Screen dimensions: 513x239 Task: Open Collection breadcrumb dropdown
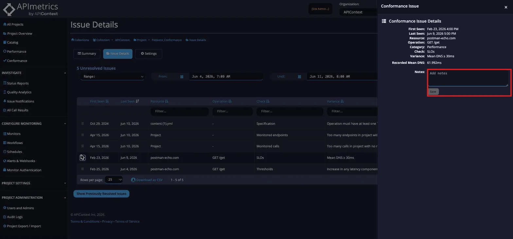(103, 40)
